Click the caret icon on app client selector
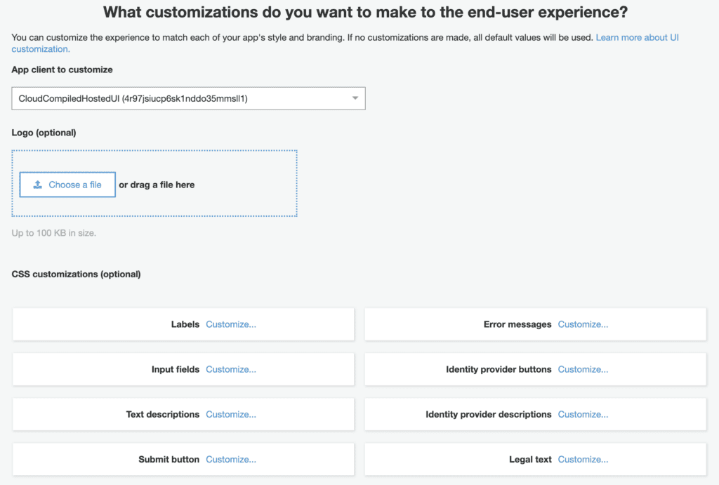This screenshot has width=719, height=485. pyautogui.click(x=355, y=98)
